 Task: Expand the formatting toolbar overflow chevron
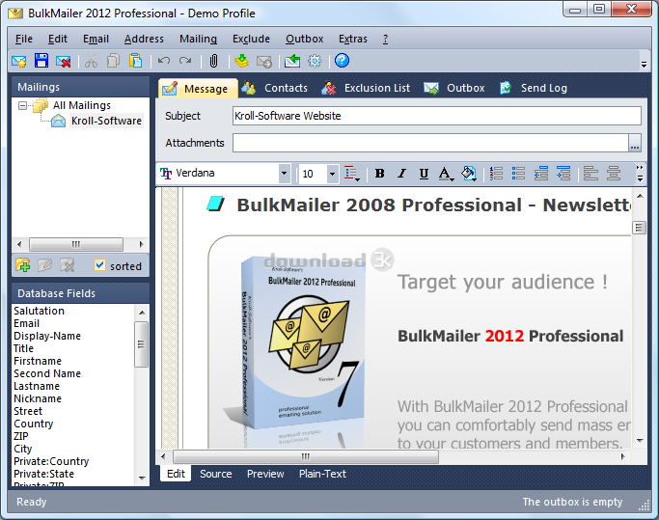(640, 174)
